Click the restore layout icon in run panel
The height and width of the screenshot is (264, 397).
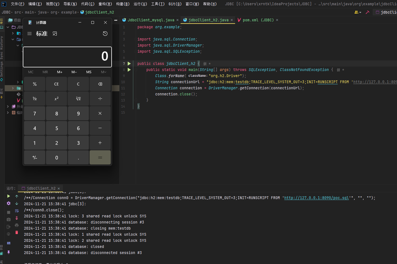tap(9, 243)
